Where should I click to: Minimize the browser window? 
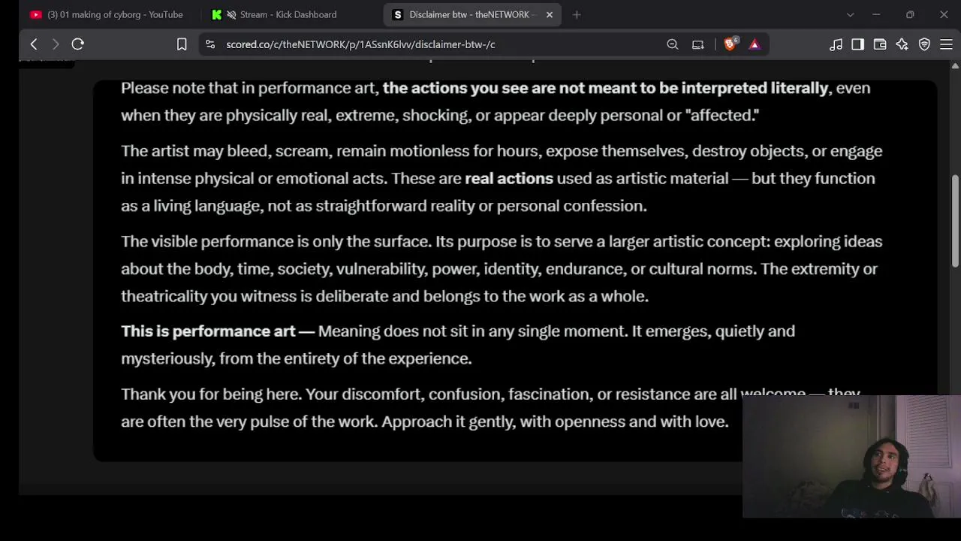[x=876, y=14]
